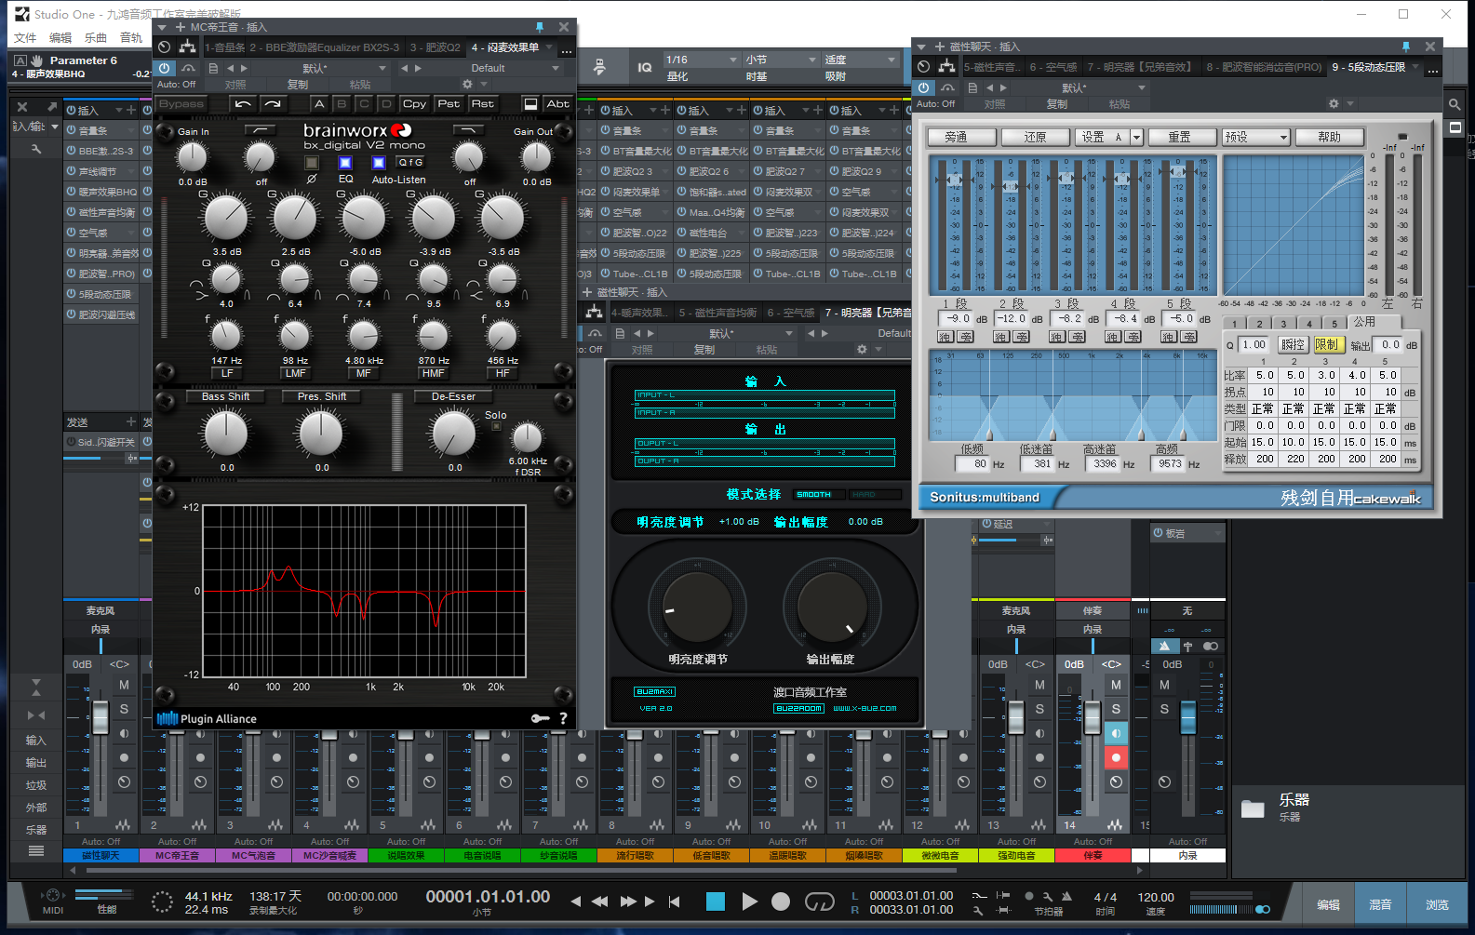Click the 重置 reset button in Sonitus
Viewport: 1475px width, 935px height.
[1180, 137]
